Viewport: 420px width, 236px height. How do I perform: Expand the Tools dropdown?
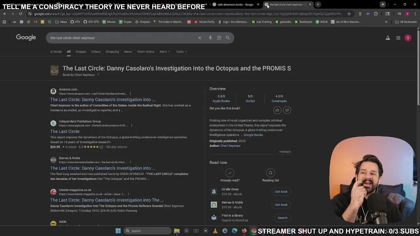click(181, 51)
